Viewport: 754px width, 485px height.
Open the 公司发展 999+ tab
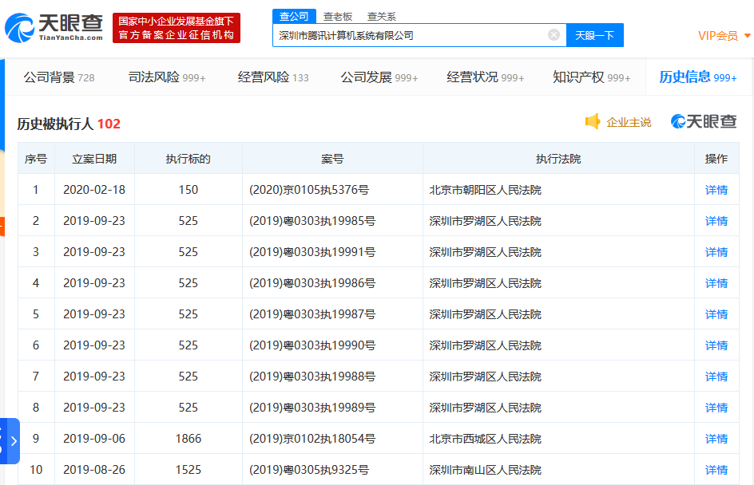click(x=379, y=77)
